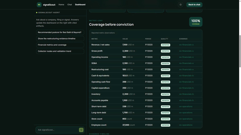Click the page vertical scrollbar thumb
Viewport: 241px width, 135px height.
[240, 51]
